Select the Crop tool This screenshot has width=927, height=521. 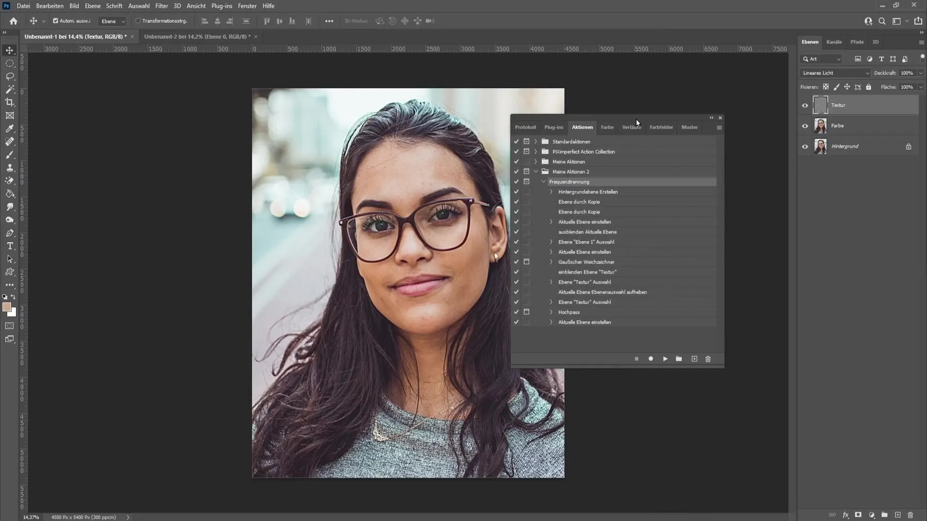pos(10,102)
